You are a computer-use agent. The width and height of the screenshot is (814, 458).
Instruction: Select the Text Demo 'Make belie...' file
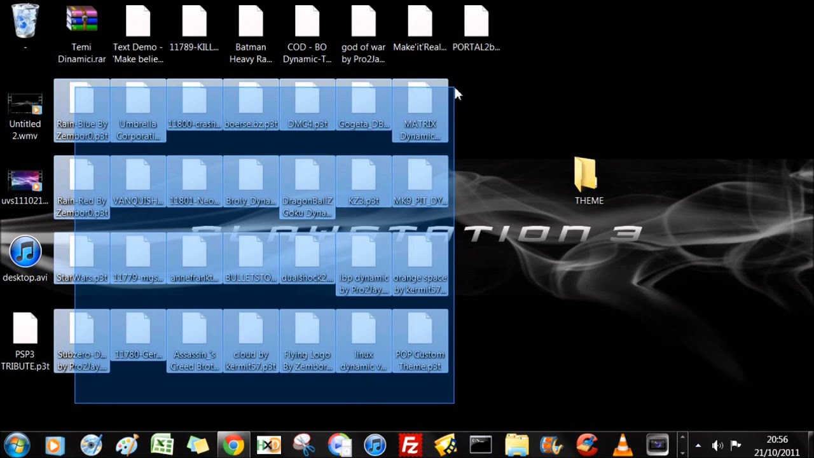(x=138, y=34)
